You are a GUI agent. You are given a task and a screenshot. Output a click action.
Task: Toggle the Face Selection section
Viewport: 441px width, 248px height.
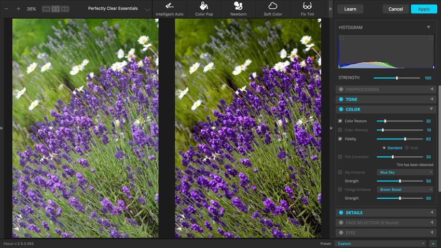tap(341, 223)
